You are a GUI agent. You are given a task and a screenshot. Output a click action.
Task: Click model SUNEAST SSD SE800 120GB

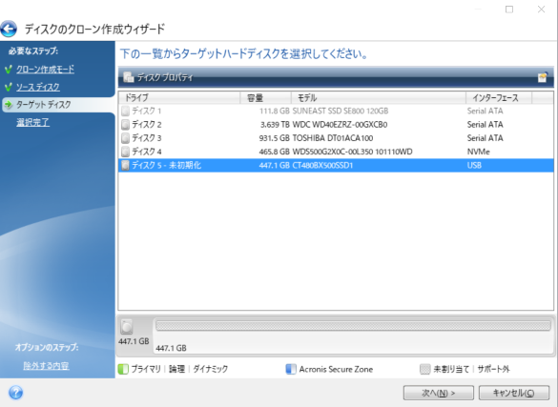pos(341,111)
